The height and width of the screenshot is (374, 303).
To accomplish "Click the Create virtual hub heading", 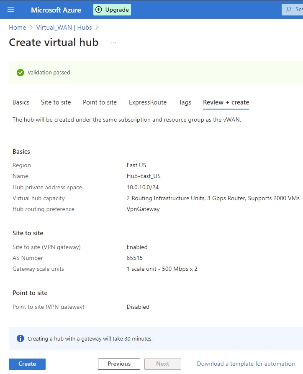I will [x=54, y=43].
